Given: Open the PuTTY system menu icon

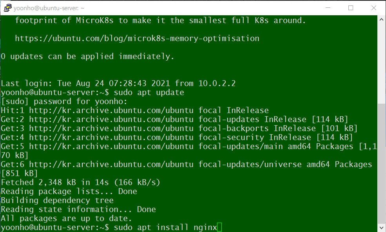Looking at the screenshot, I should click(x=7, y=8).
